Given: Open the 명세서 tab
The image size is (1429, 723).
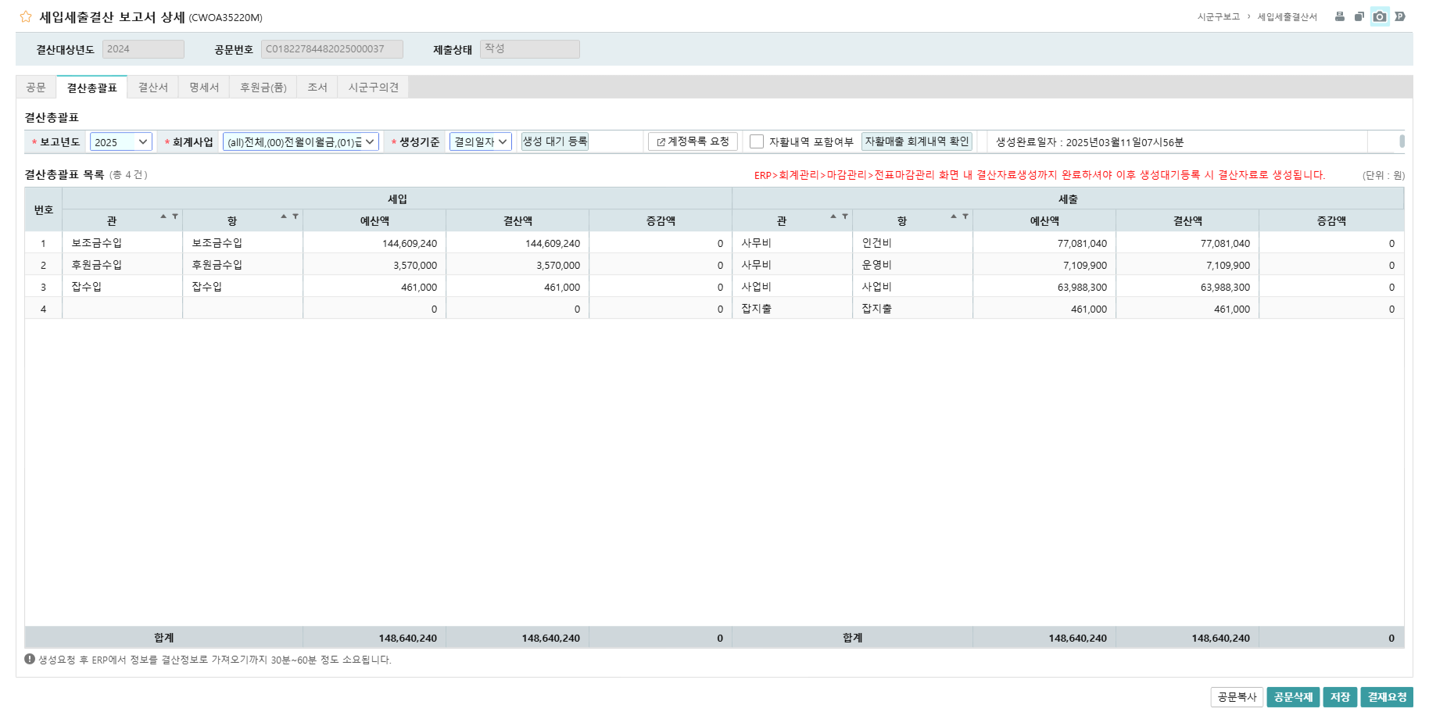Looking at the screenshot, I should tap(204, 87).
